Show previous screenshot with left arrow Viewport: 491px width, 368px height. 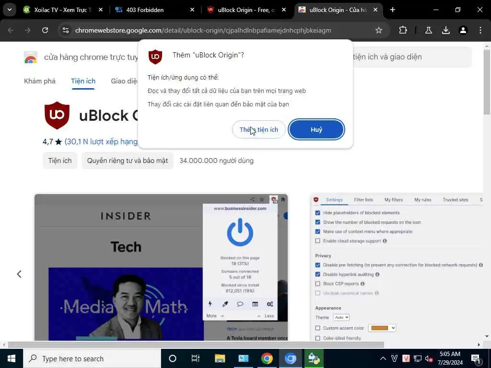point(19,274)
